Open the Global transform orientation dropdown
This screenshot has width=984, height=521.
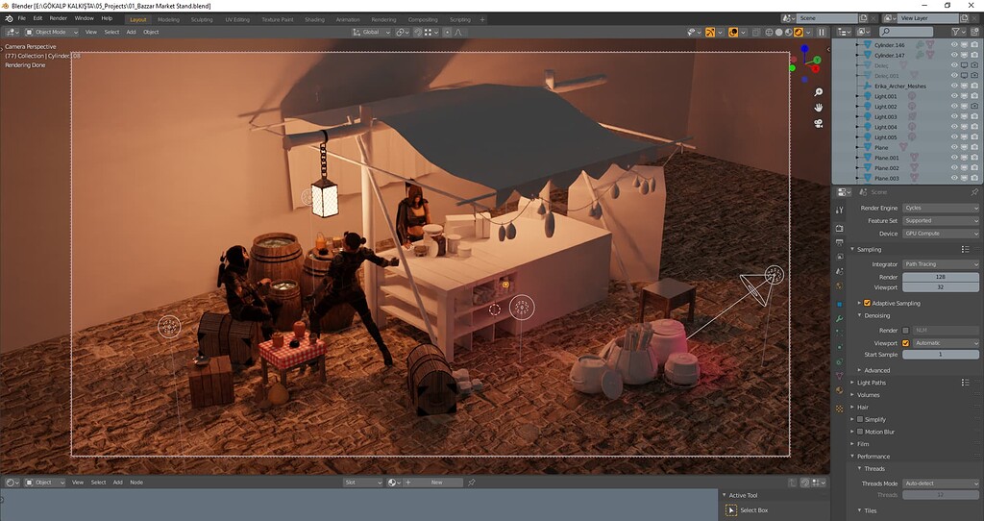pyautogui.click(x=371, y=32)
